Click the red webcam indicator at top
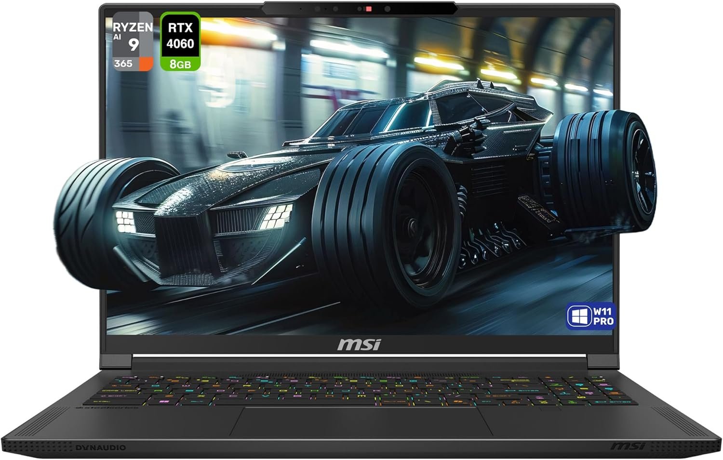The width and height of the screenshot is (723, 460). pyautogui.click(x=369, y=9)
